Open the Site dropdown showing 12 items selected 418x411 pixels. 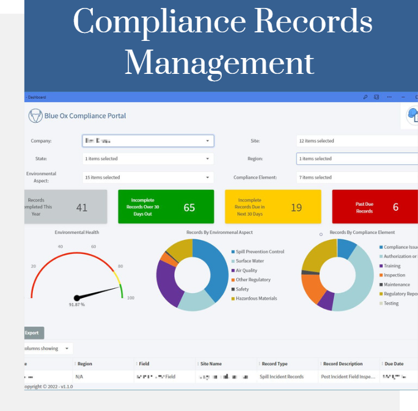pos(358,141)
